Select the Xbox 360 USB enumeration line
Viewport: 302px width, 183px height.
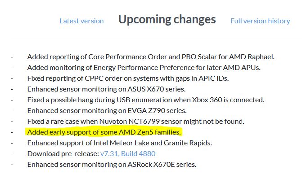146,100
